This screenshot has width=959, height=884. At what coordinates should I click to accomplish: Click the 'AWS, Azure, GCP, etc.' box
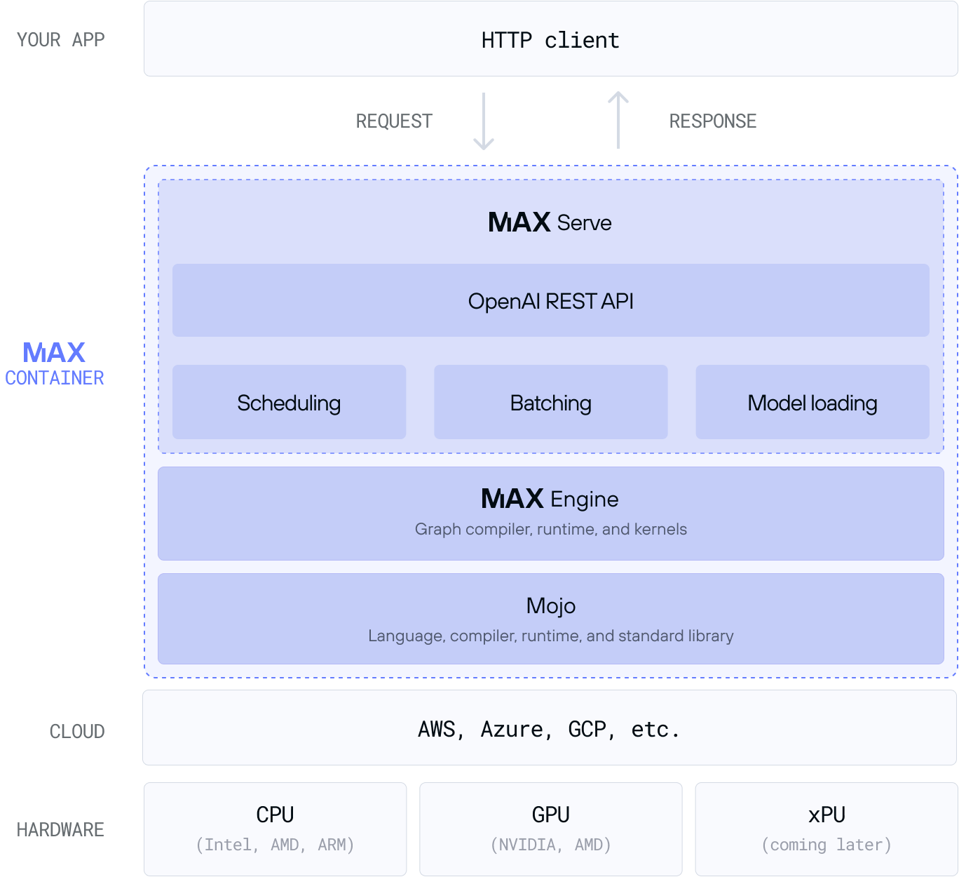[x=550, y=728]
